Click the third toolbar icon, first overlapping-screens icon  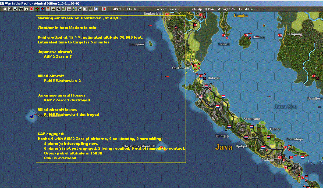15,9
